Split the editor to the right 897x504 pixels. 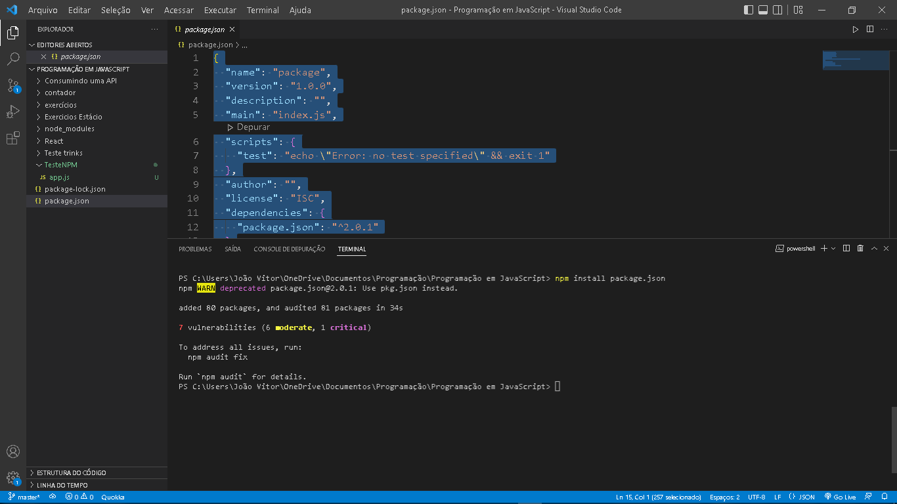tap(870, 30)
